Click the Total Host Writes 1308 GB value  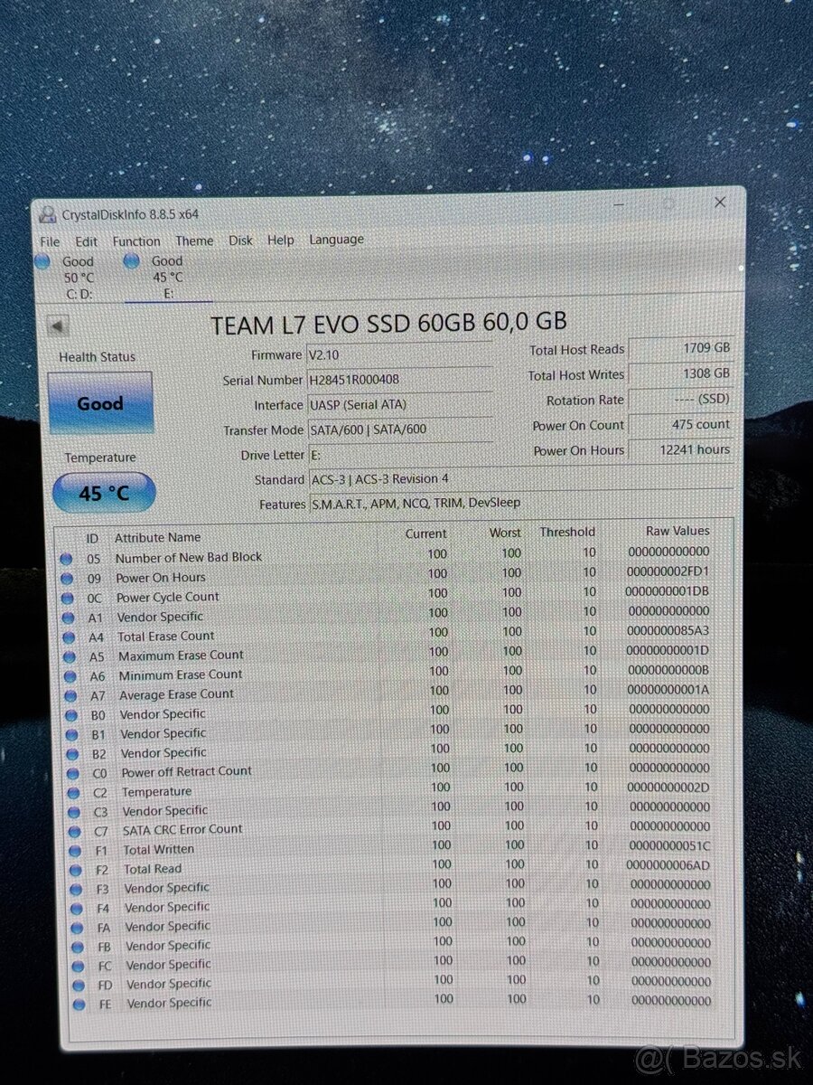680,373
